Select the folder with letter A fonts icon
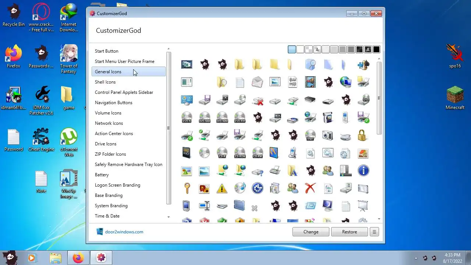This screenshot has width=471, height=265. (x=293, y=170)
